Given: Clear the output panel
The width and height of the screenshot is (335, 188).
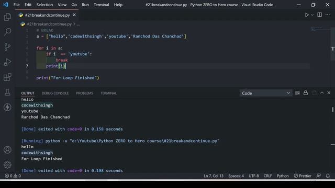Looking at the screenshot, I should click(297, 93).
